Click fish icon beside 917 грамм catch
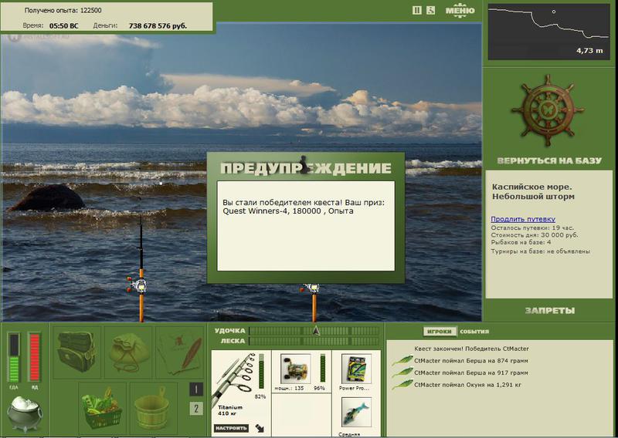Image resolution: width=618 pixels, height=438 pixels. [402, 372]
